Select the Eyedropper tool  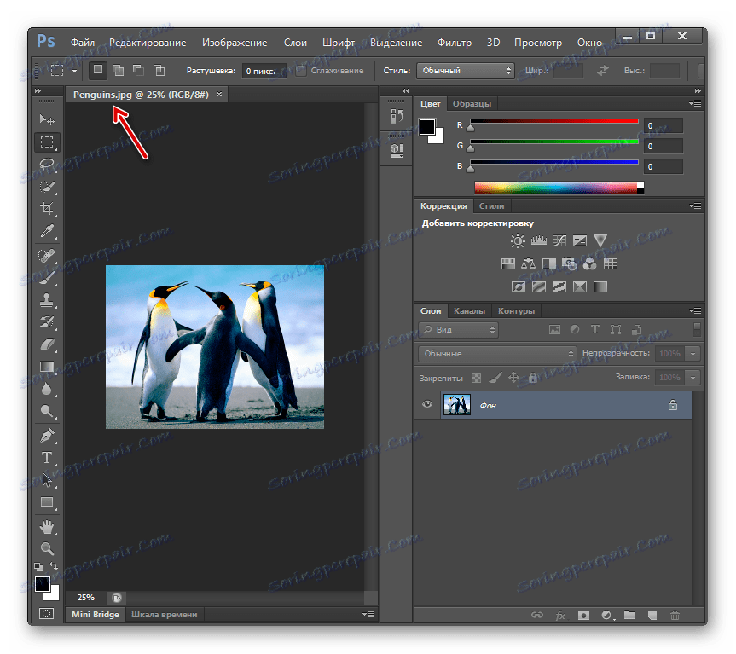coord(46,231)
